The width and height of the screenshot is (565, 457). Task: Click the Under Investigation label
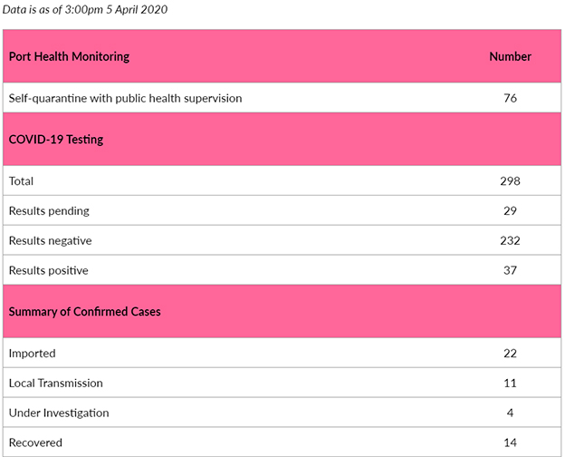[x=59, y=413]
